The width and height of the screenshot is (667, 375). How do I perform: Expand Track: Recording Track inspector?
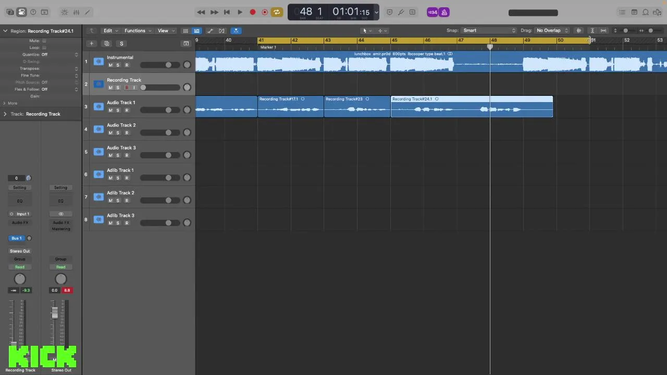click(x=5, y=114)
